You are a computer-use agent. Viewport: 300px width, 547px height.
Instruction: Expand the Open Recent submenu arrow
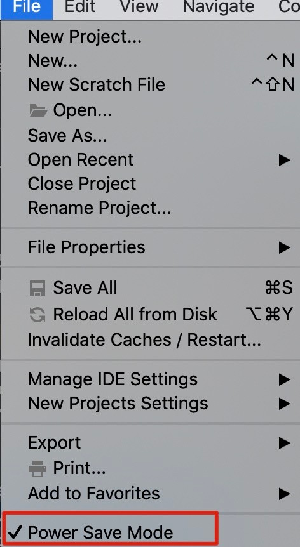(285, 160)
